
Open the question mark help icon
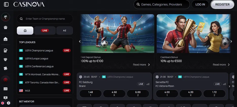(9, 103)
